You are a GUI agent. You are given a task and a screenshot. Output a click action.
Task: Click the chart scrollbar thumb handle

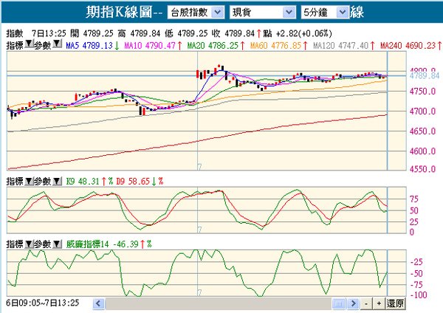[340, 304]
